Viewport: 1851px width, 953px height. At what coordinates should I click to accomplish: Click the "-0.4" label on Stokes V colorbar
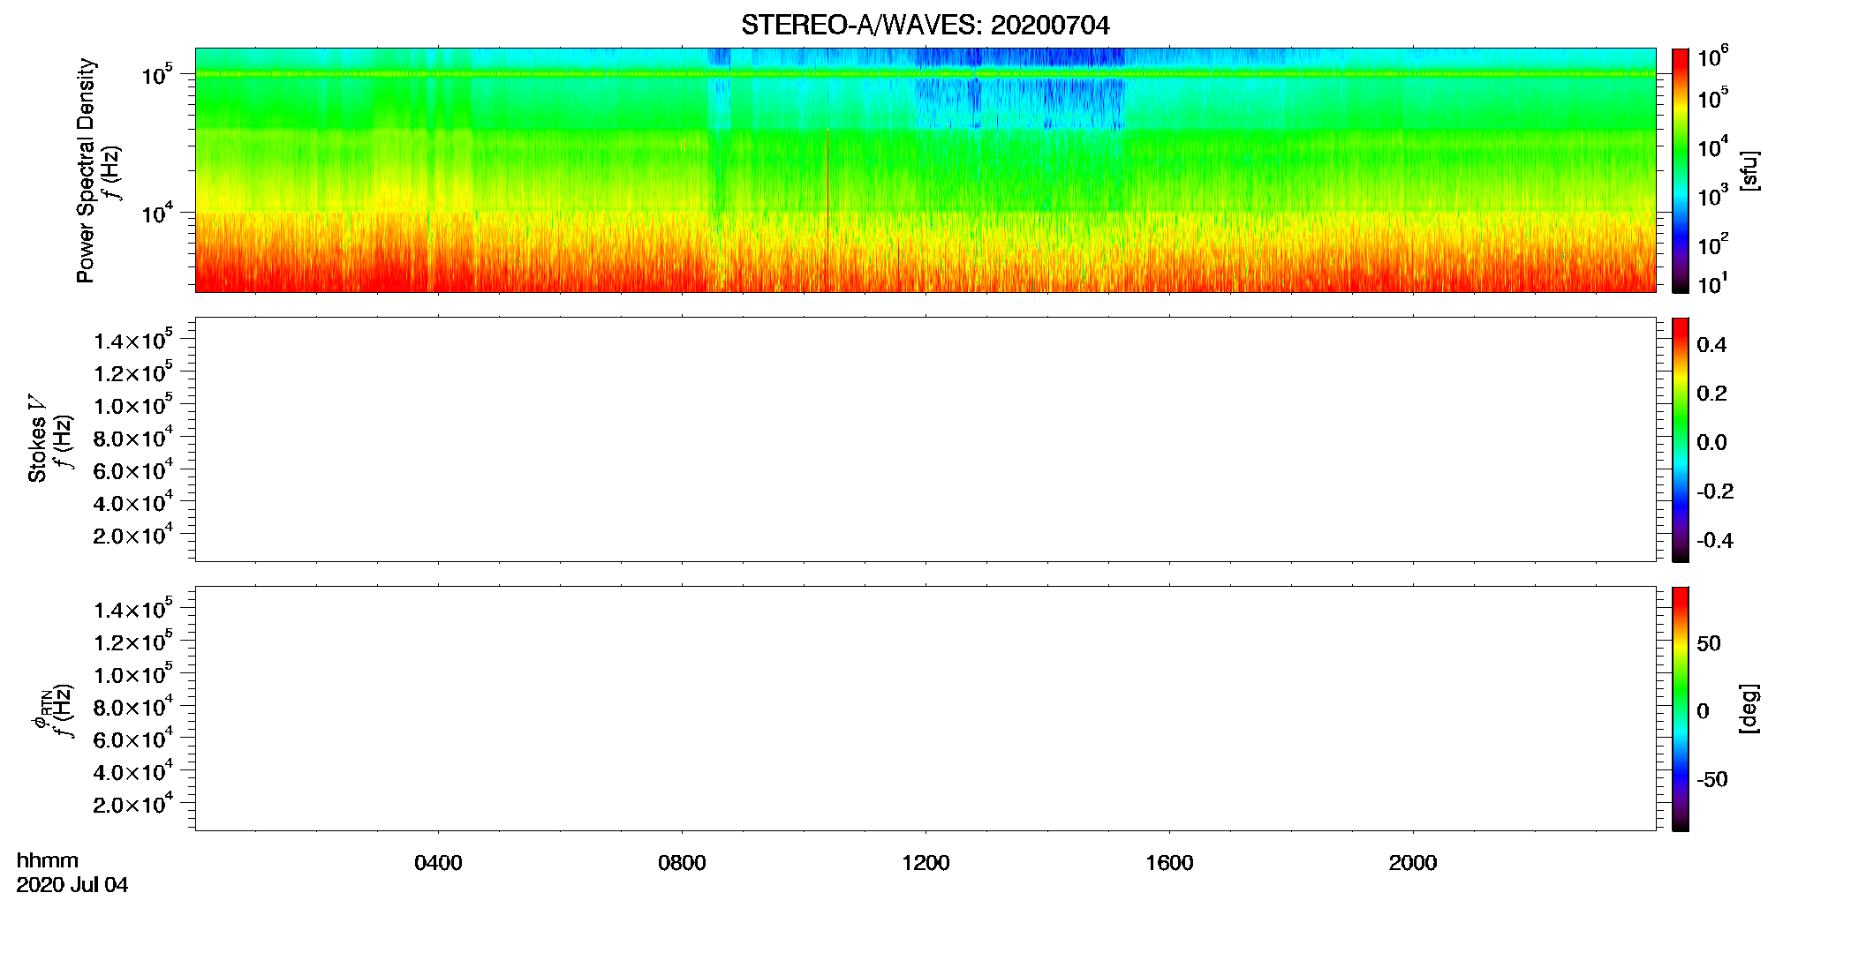[x=1715, y=541]
